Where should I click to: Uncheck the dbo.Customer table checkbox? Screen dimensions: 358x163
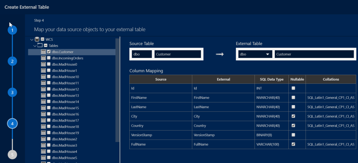click(x=49, y=52)
